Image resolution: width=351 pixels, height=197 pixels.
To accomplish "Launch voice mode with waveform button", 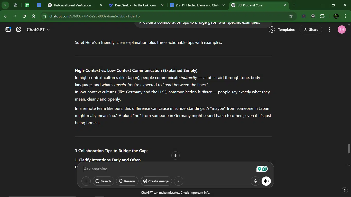I will click(x=266, y=181).
